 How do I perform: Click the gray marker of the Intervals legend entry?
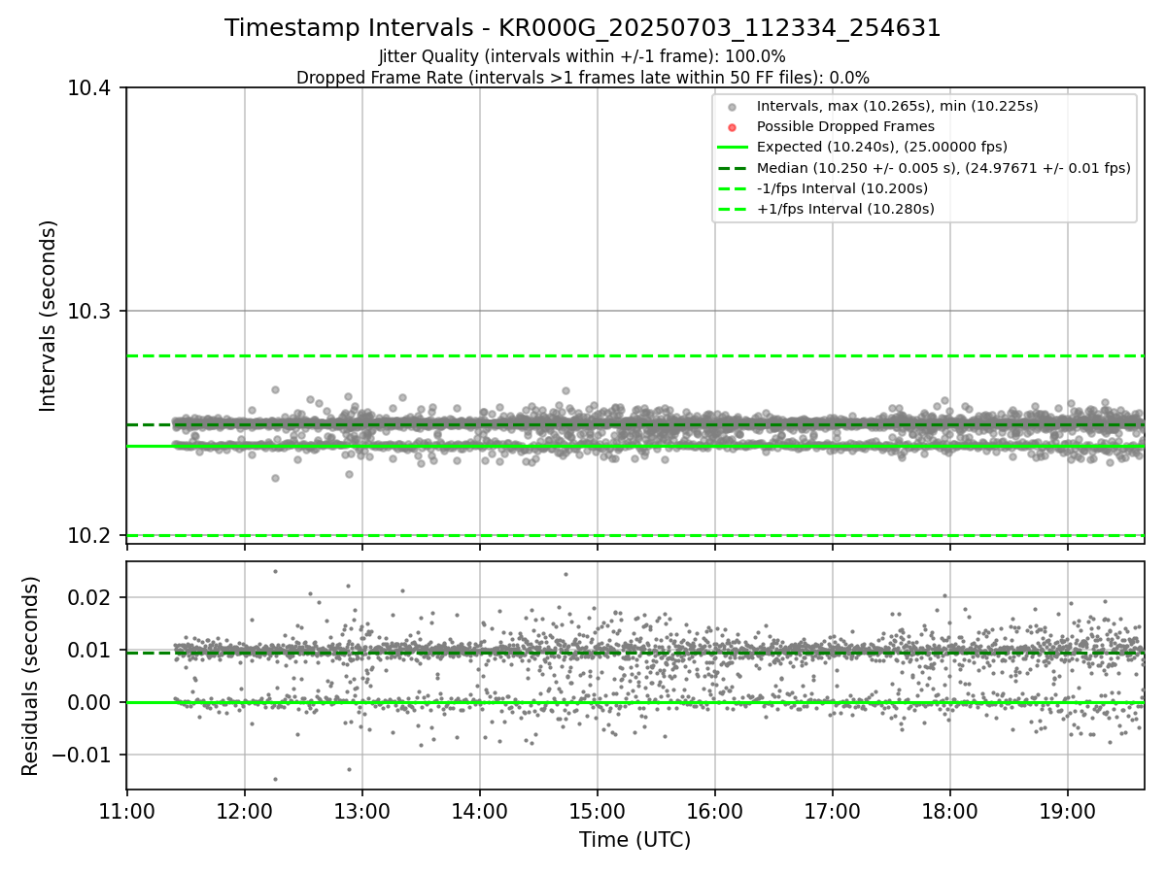point(733,107)
